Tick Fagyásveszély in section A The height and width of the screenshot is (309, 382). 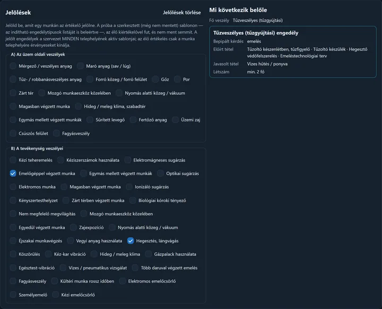(x=56, y=134)
